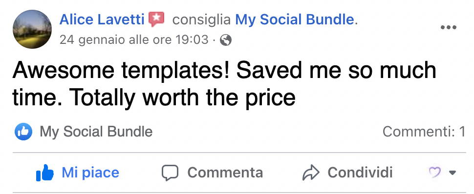Click the thumbs-up icon beside Mi piace
The height and width of the screenshot is (194, 474).
coord(45,173)
